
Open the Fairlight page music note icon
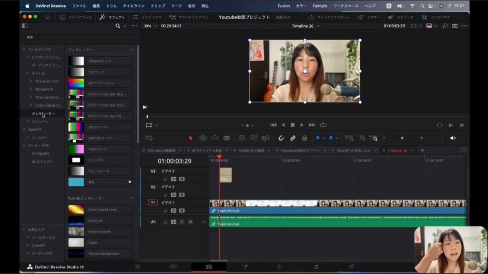pyautogui.click(x=315, y=267)
